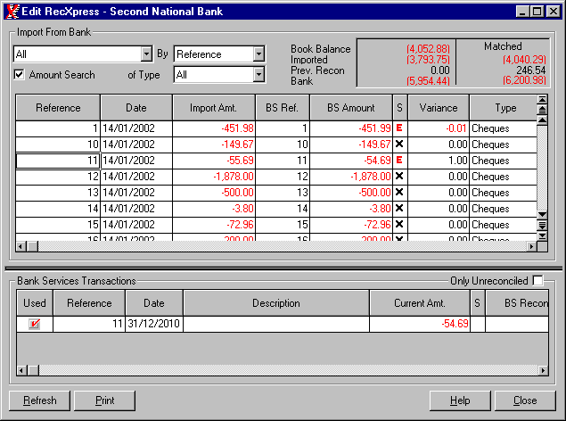Click the BS Amount column header
This screenshot has height=421, width=566.
pyautogui.click(x=351, y=108)
